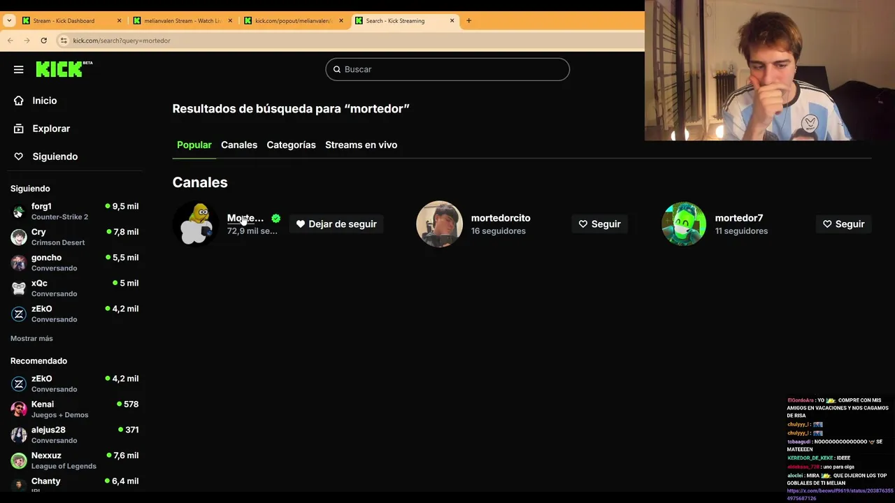Open the browser tab search dropdown
This screenshot has width=895, height=503.
(x=9, y=20)
